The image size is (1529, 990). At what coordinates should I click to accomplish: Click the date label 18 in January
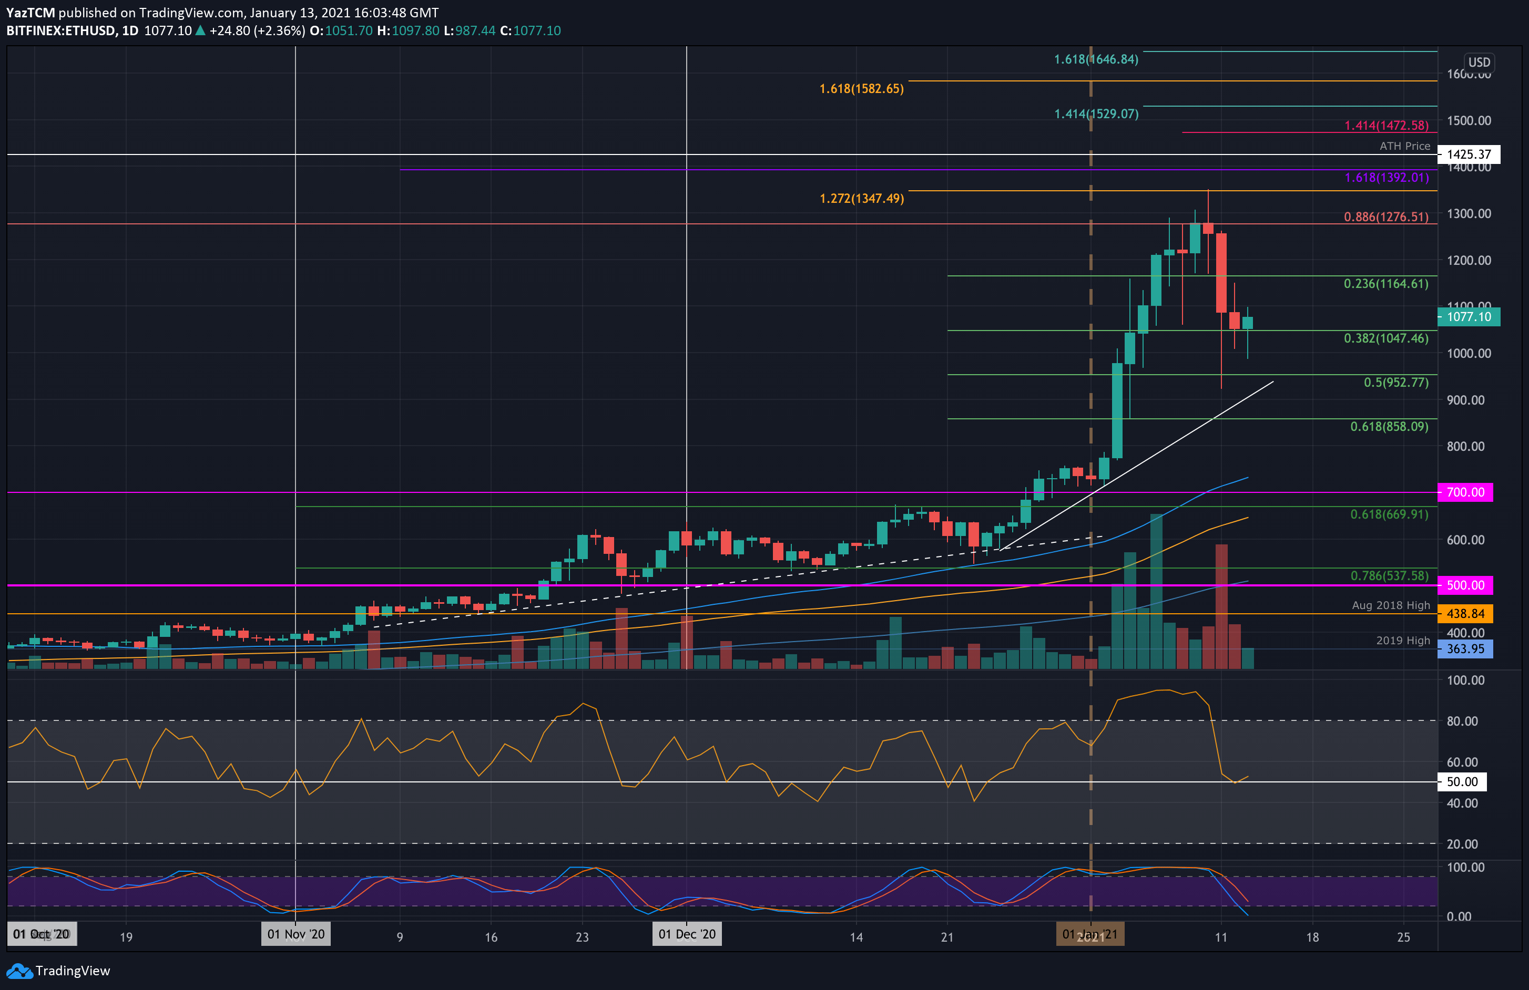(1312, 937)
